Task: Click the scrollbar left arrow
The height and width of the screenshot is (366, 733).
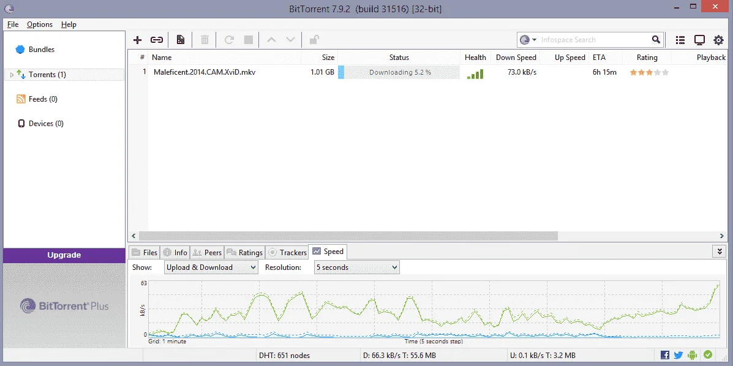Action: click(x=133, y=236)
